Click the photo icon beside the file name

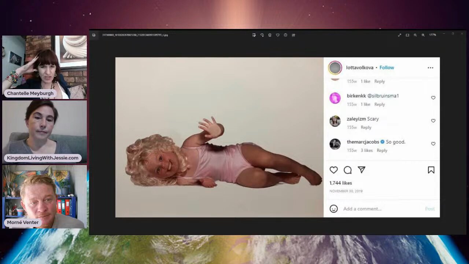click(94, 35)
